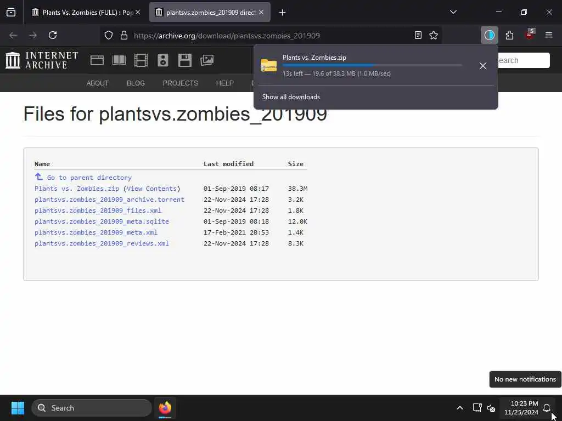Toggle the downloads panel button
This screenshot has width=562, height=421.
(x=489, y=35)
